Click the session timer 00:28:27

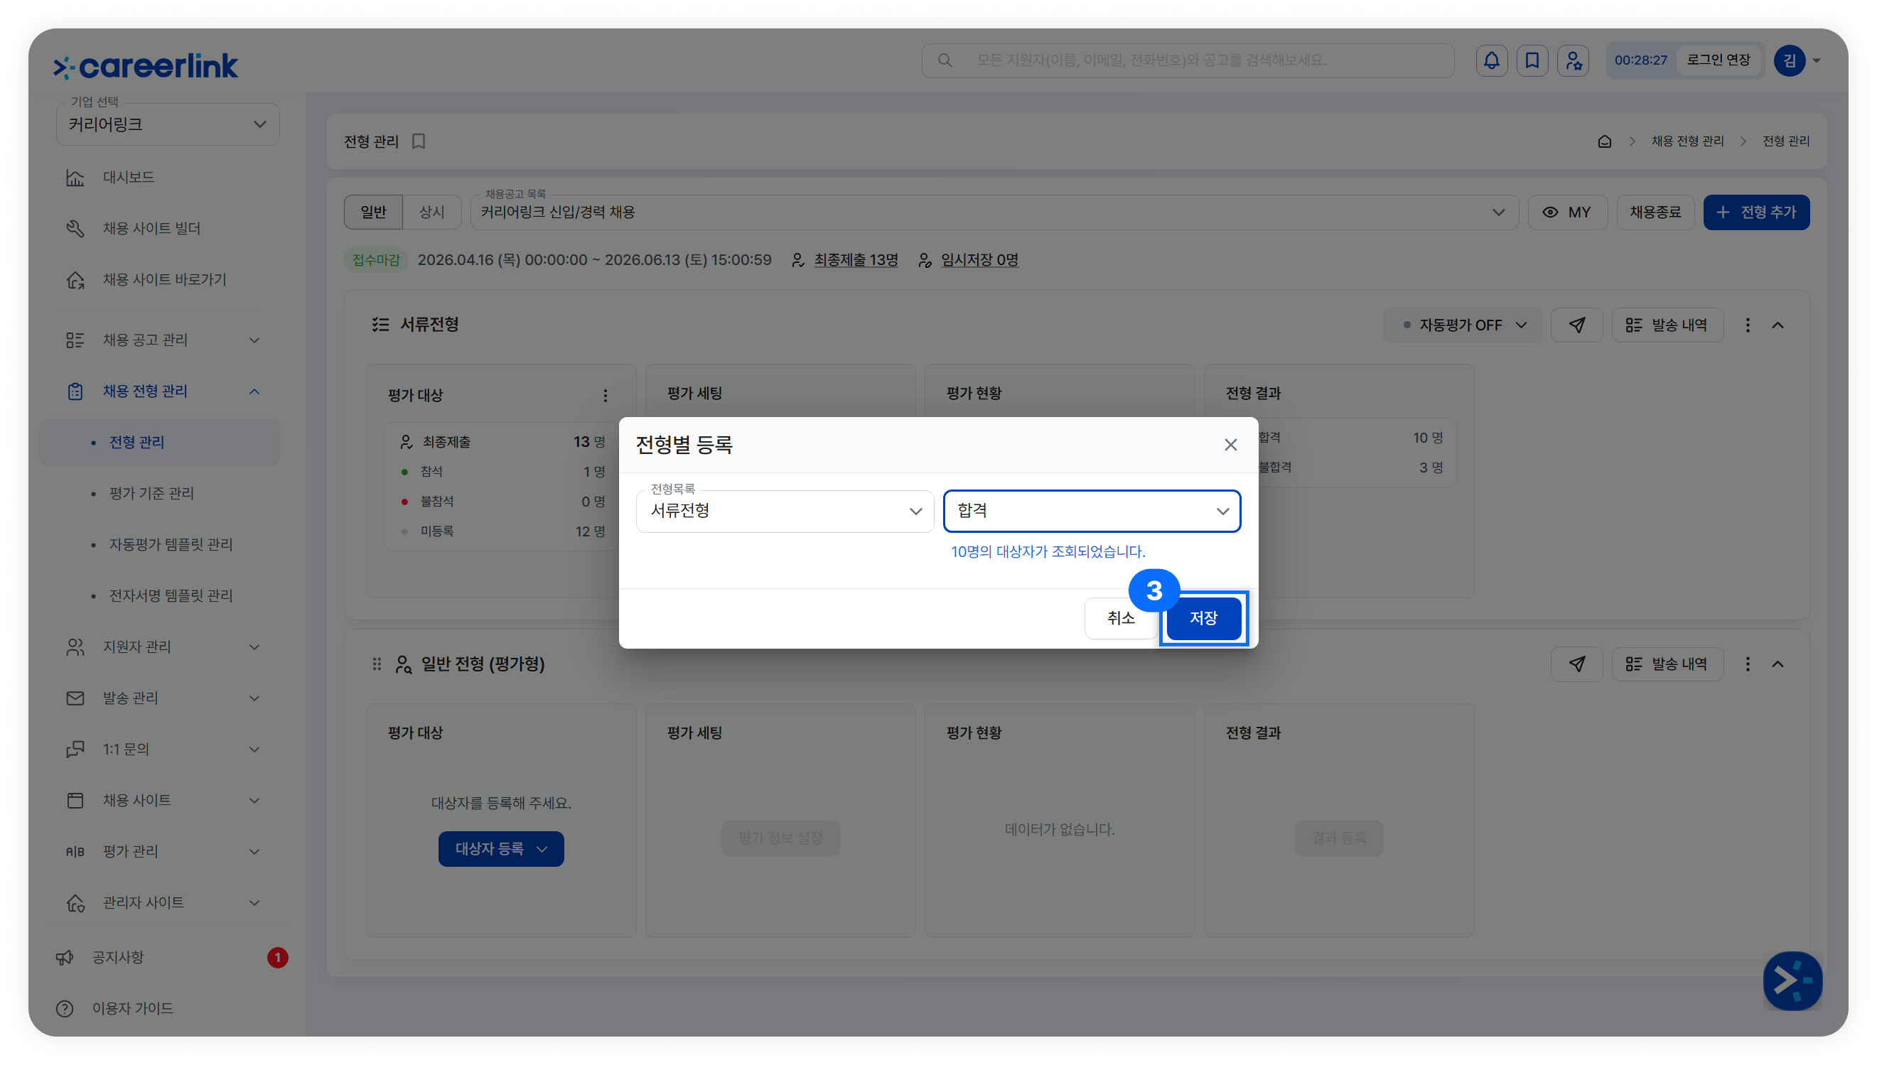1641,60
